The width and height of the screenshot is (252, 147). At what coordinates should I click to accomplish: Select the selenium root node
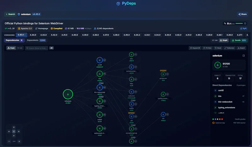coord(68,94)
